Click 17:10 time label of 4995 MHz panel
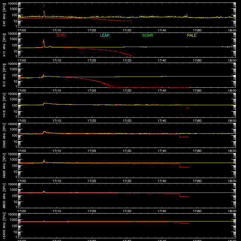 (x=57, y=181)
